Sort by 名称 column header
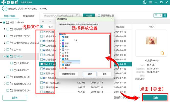The width and height of the screenshot is (170, 102). click(x=50, y=27)
